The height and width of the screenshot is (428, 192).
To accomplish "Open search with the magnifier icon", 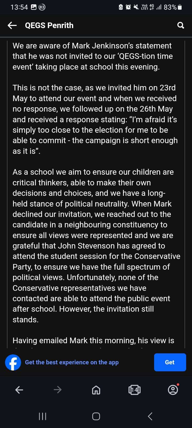I will [181, 25].
